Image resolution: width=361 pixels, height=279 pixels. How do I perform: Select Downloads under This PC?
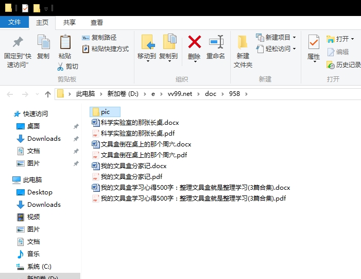coord(39,205)
